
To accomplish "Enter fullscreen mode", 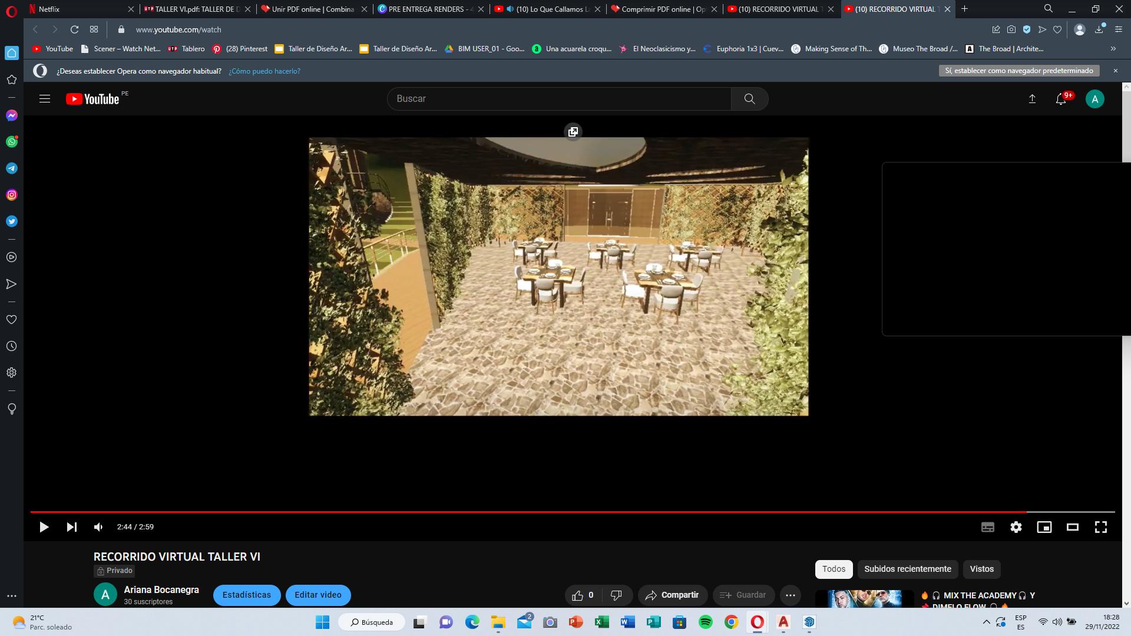I will (1100, 527).
